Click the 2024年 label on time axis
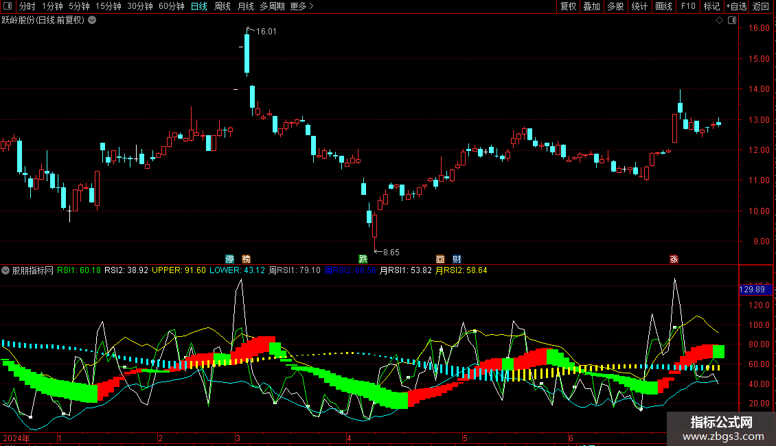This screenshot has height=446, width=776. [x=16, y=438]
